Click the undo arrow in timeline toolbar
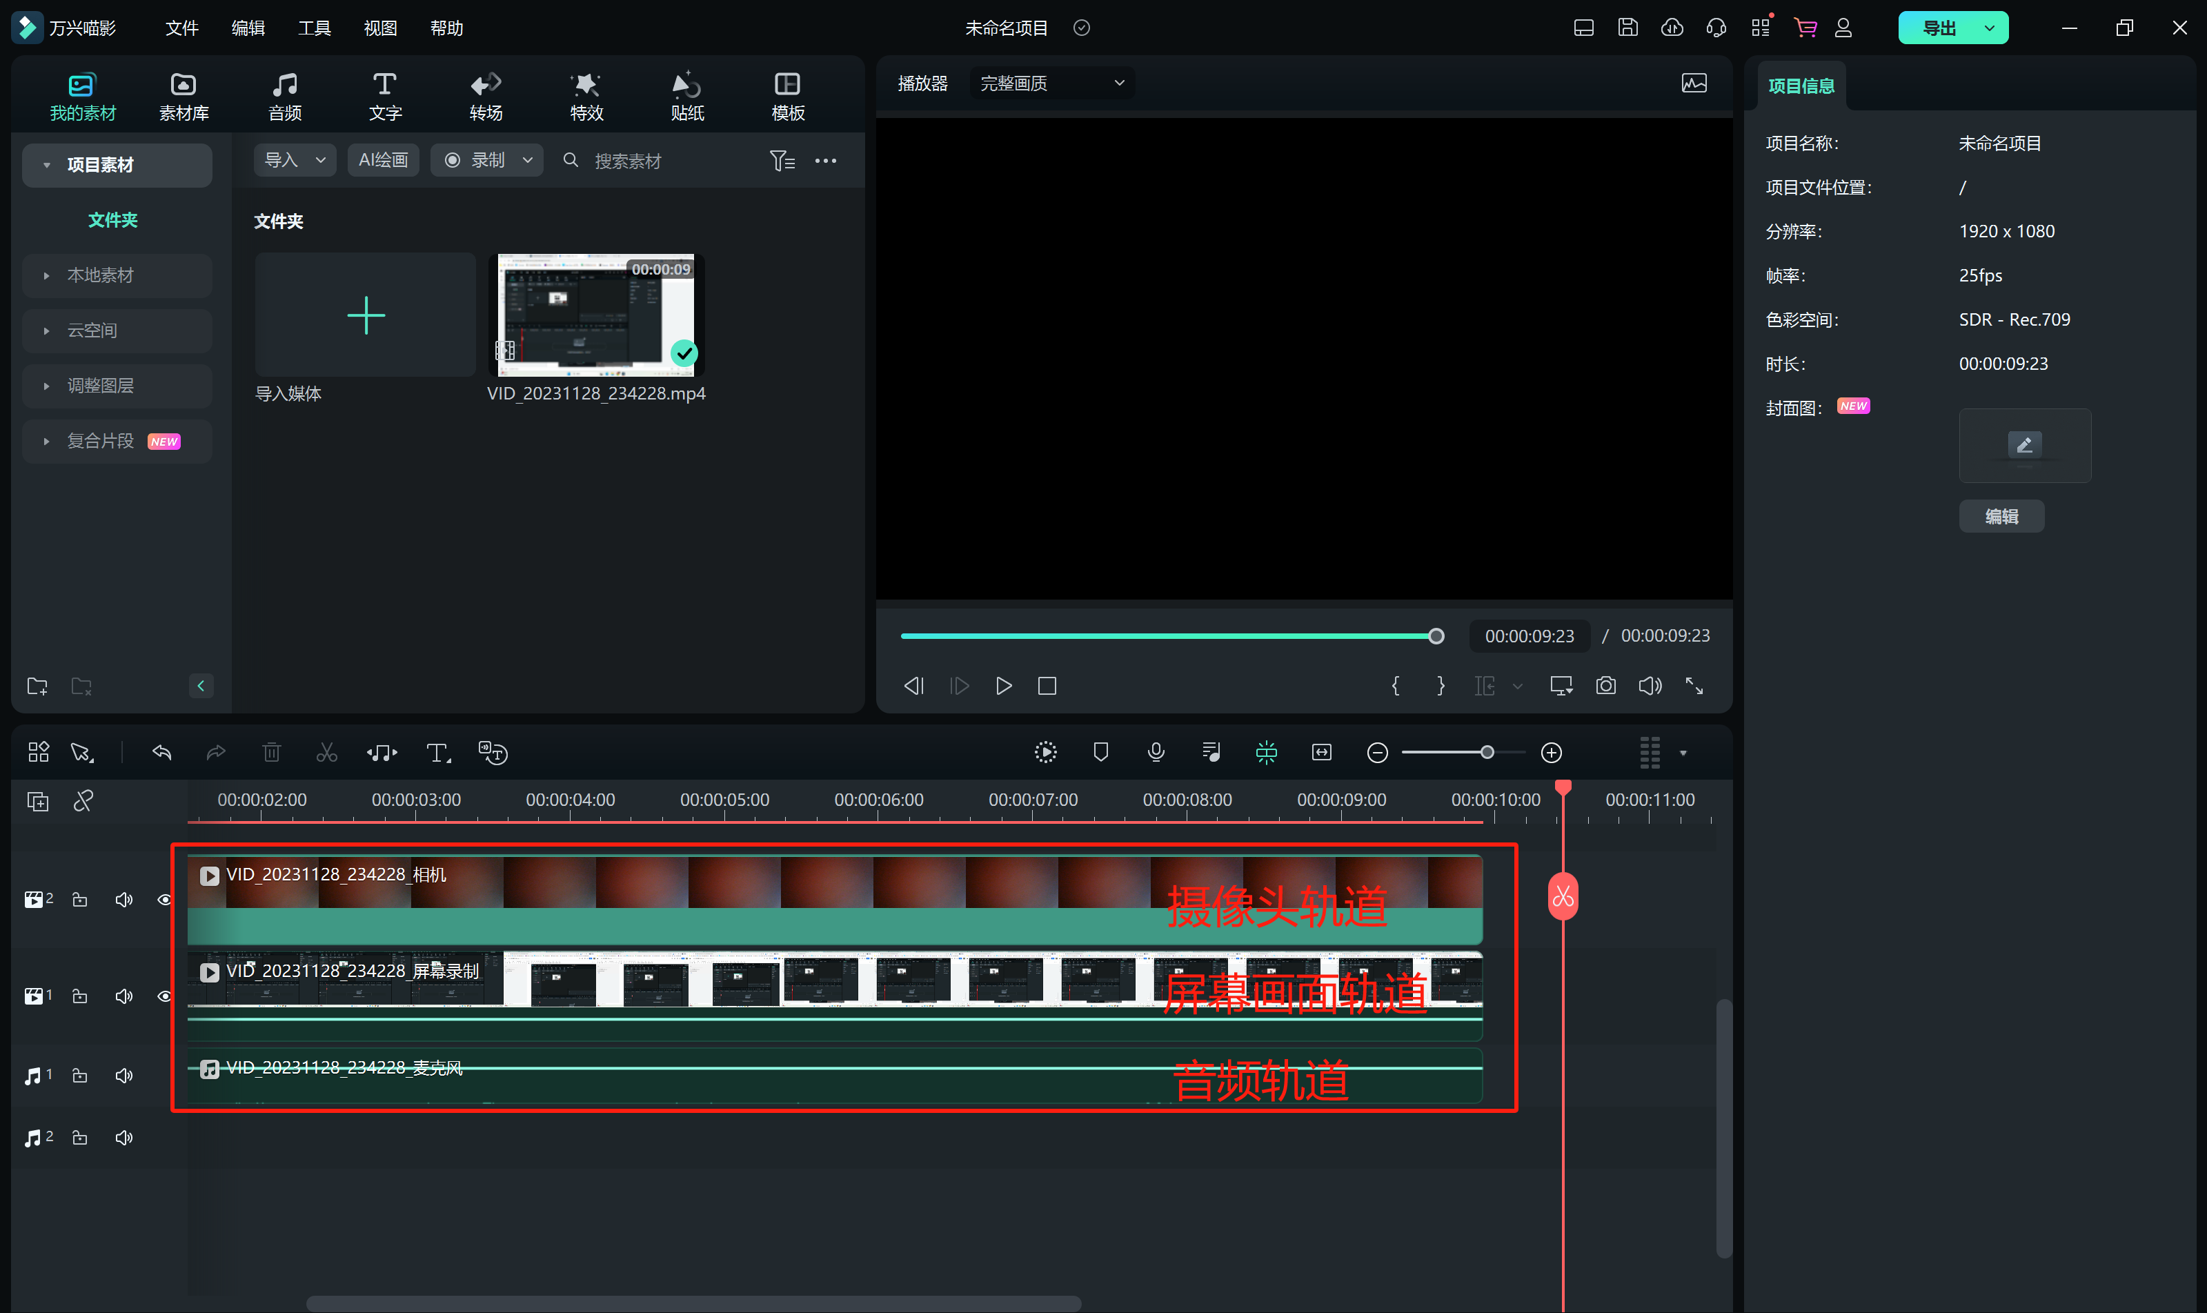 [x=162, y=753]
